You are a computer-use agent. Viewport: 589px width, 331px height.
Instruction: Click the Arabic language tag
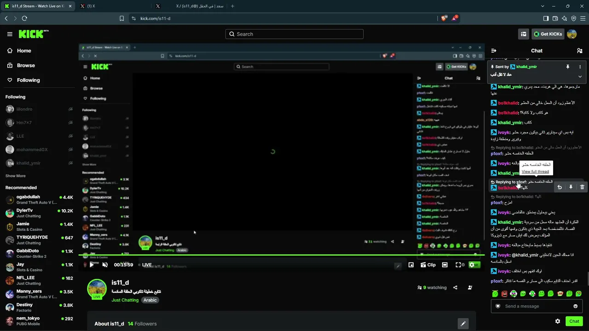click(x=150, y=300)
